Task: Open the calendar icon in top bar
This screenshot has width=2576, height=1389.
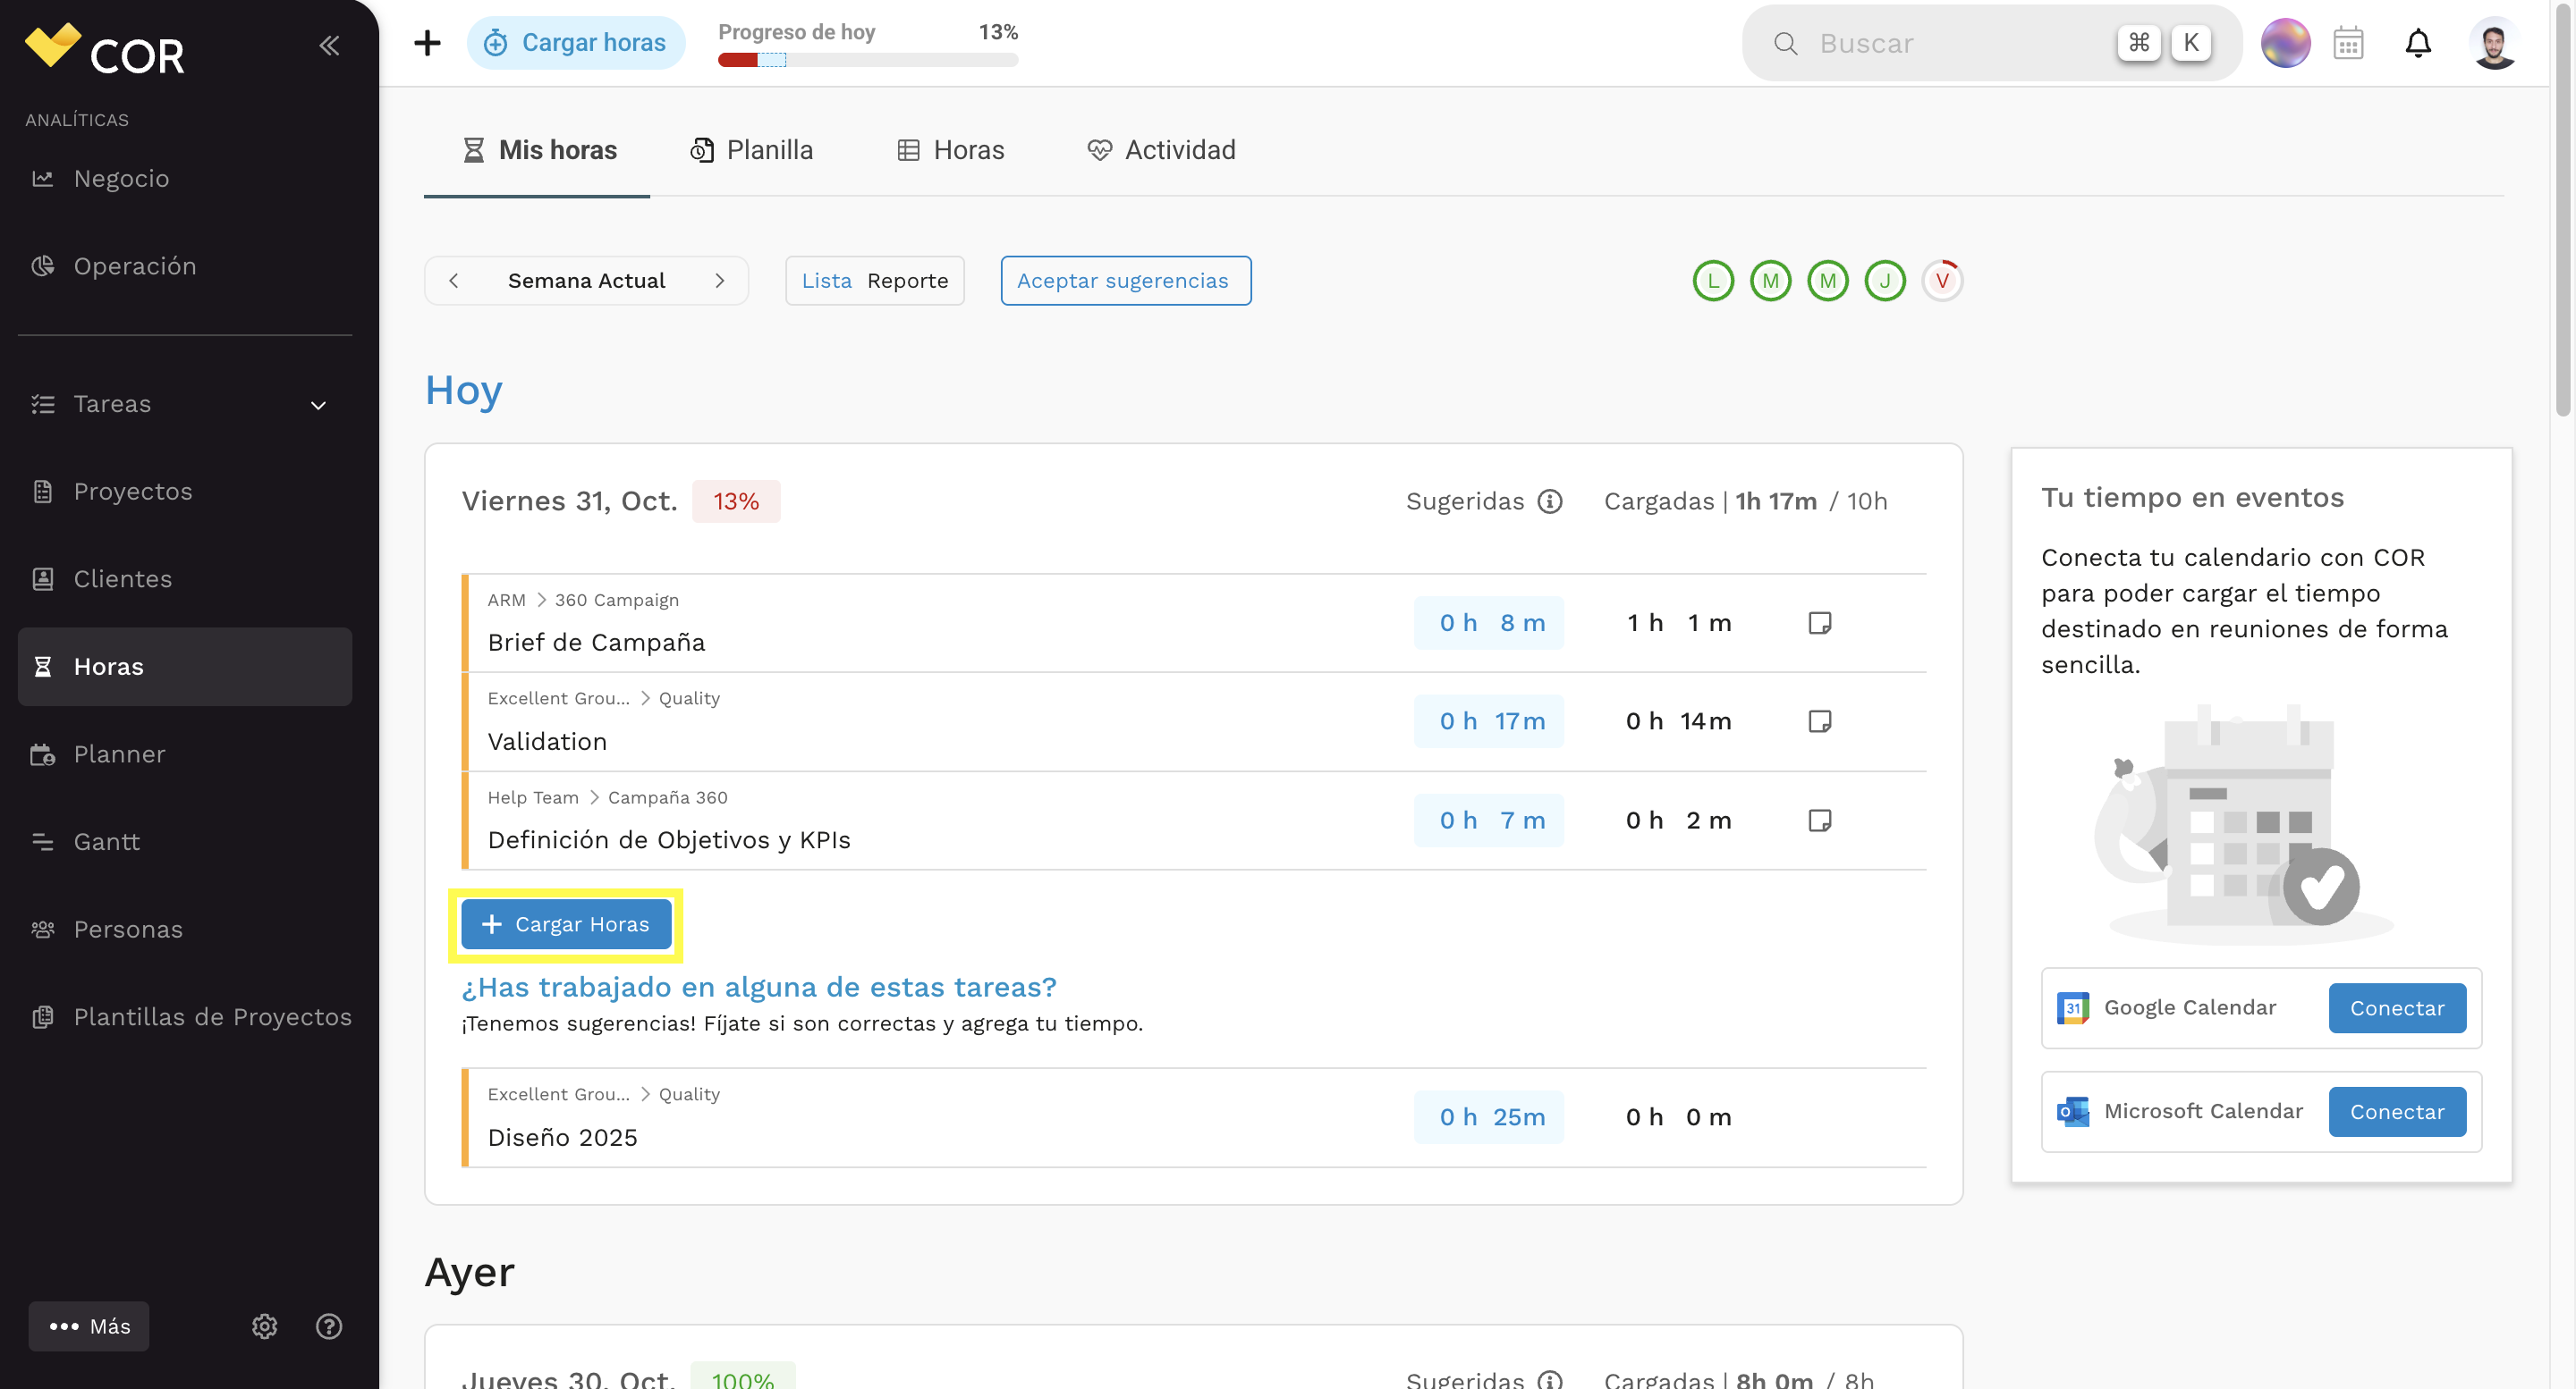Action: click(2348, 43)
